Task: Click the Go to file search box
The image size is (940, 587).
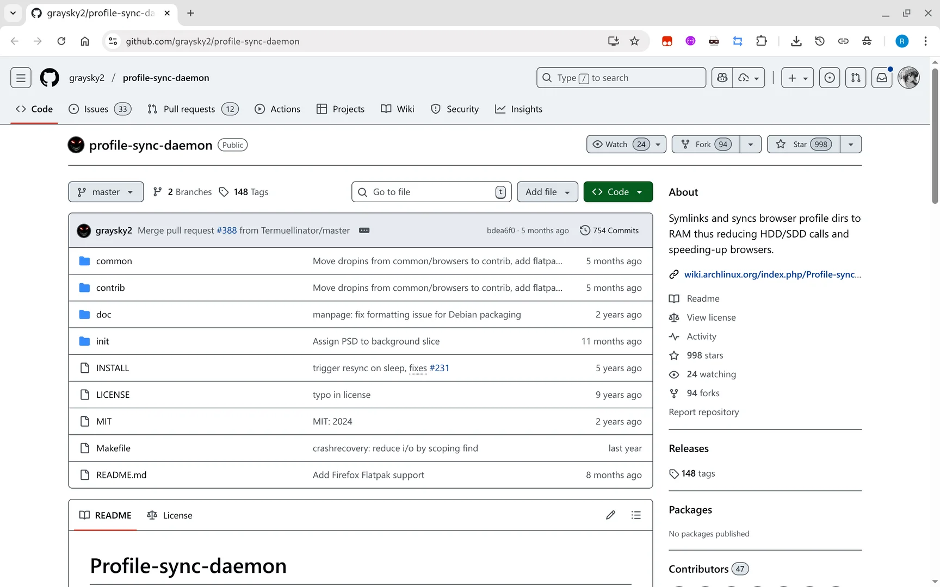Action: point(431,192)
